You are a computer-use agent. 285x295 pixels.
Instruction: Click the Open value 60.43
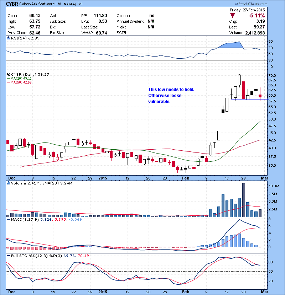point(35,16)
